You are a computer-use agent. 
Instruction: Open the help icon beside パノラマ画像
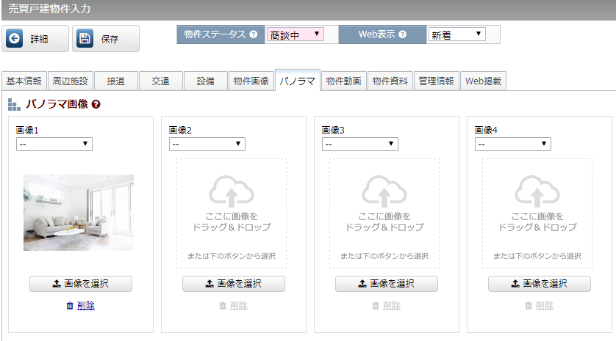(96, 104)
